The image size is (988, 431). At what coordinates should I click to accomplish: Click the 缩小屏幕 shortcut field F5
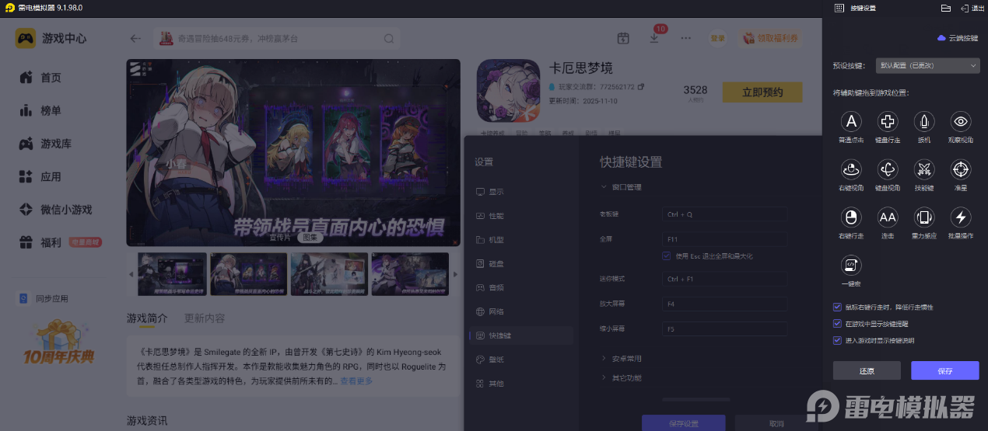[724, 329]
